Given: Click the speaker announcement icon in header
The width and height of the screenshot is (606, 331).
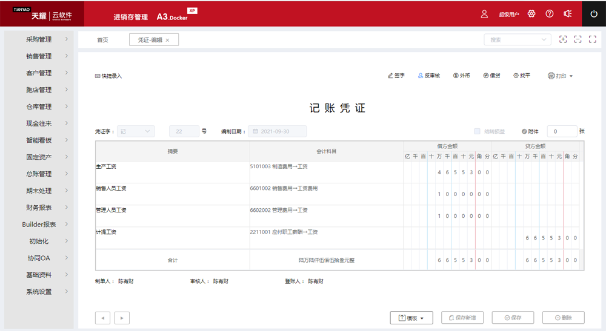Looking at the screenshot, I should (x=568, y=14).
